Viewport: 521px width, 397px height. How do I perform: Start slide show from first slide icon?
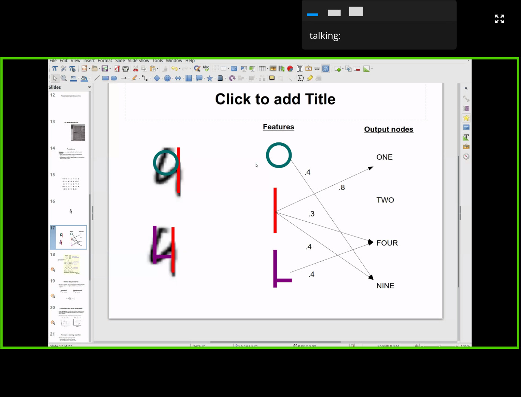[244, 68]
